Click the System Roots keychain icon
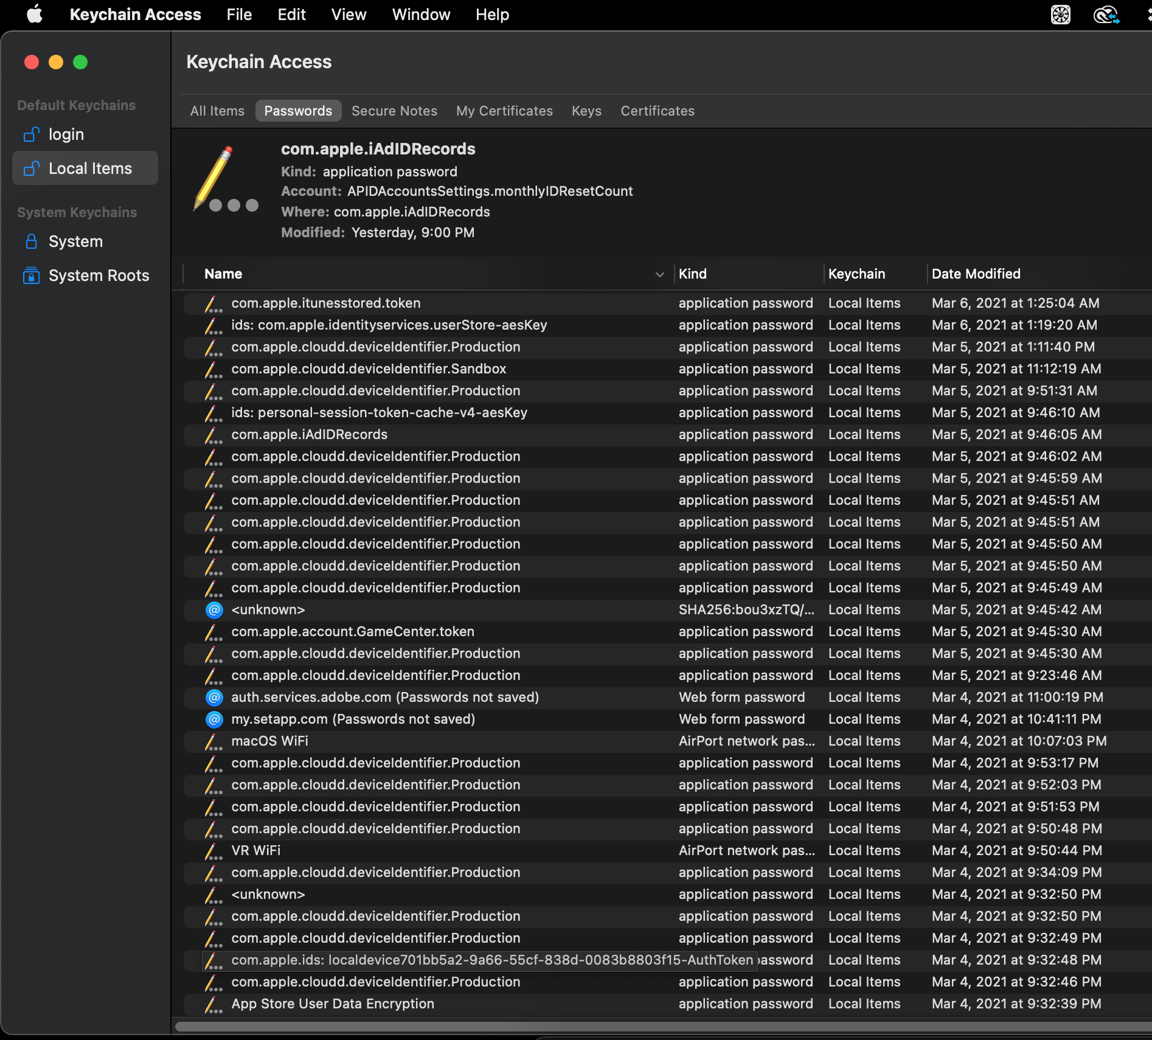 (31, 276)
